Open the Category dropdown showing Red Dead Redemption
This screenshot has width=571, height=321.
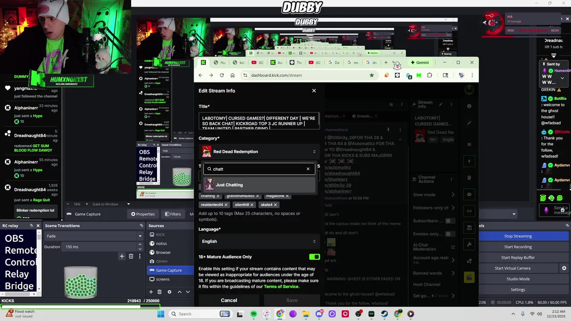[x=259, y=152]
